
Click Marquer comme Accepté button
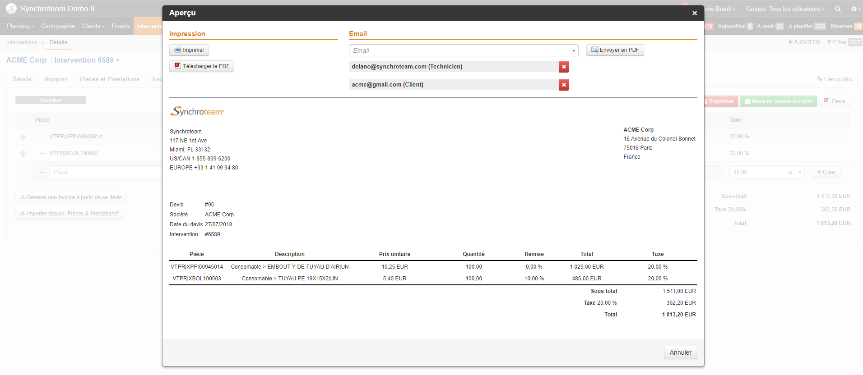(778, 101)
